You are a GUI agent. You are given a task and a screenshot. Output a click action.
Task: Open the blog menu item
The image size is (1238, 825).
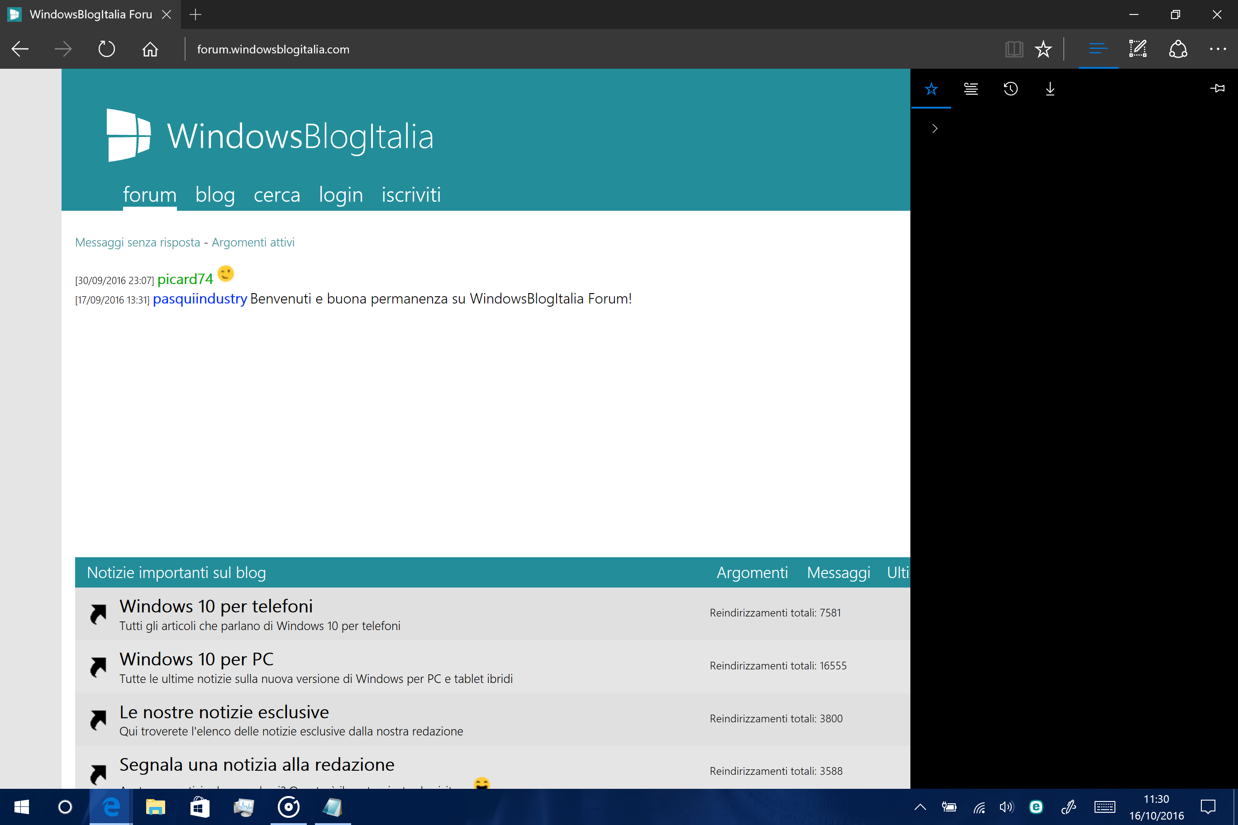pyautogui.click(x=215, y=194)
